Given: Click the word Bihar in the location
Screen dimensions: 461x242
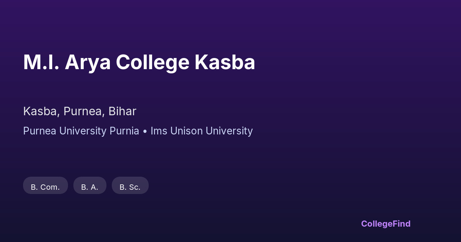Looking at the screenshot, I should [122, 111].
